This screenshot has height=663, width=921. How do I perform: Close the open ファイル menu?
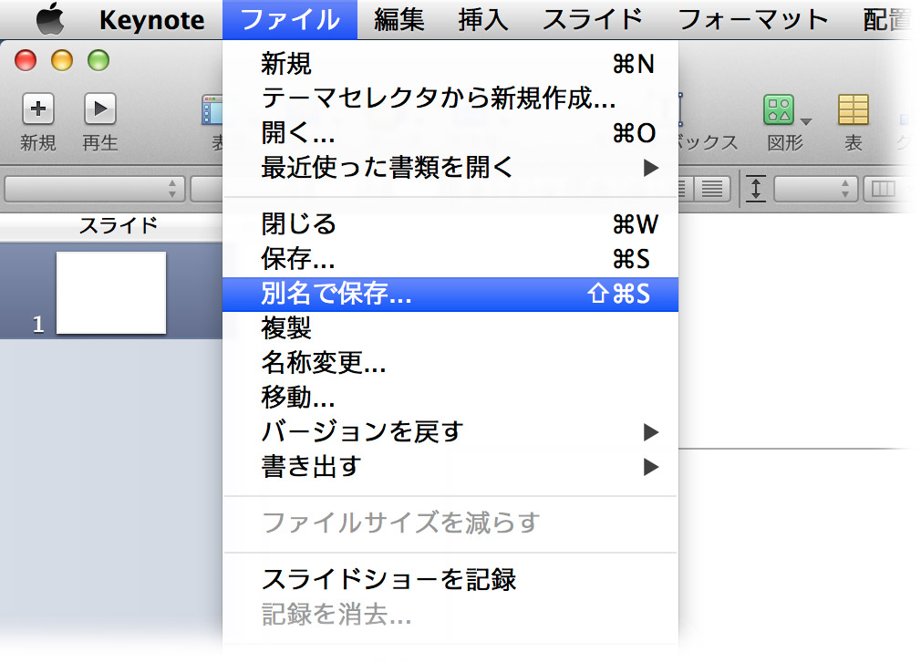point(290,19)
